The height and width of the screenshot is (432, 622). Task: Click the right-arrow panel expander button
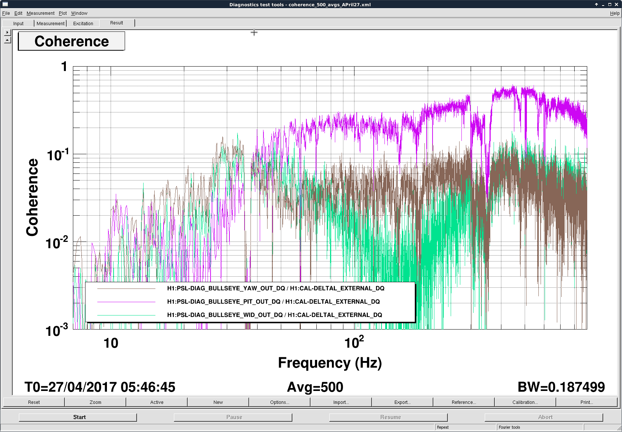(7, 33)
